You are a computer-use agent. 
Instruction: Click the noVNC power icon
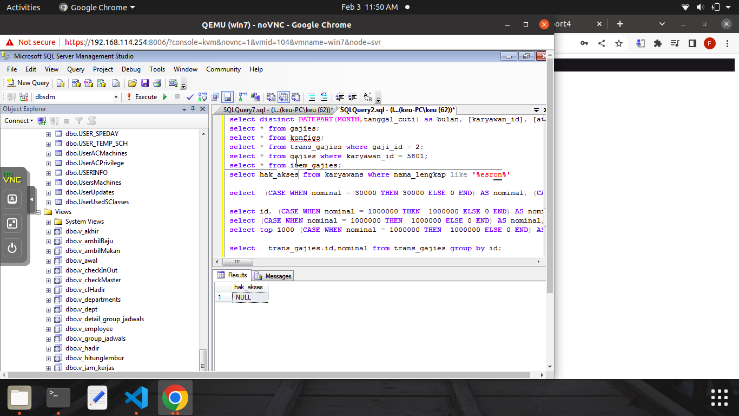pos(12,249)
